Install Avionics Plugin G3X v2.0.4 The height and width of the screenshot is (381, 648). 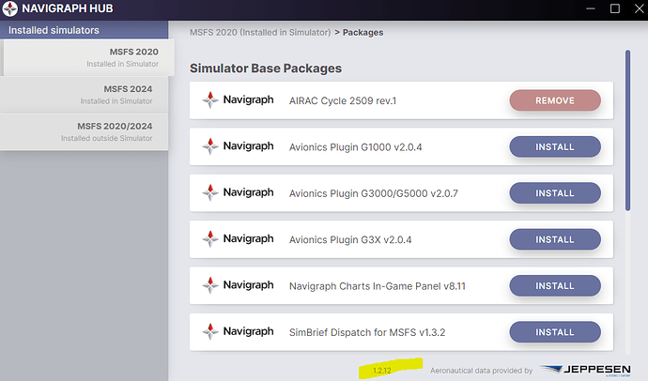pos(555,239)
